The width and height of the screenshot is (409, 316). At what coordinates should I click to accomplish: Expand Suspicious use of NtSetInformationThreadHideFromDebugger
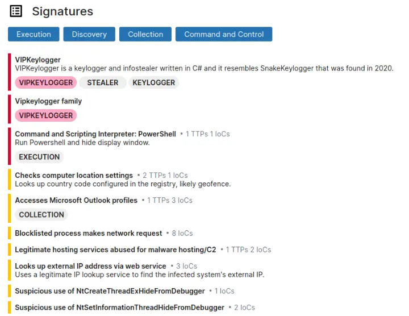(x=119, y=307)
